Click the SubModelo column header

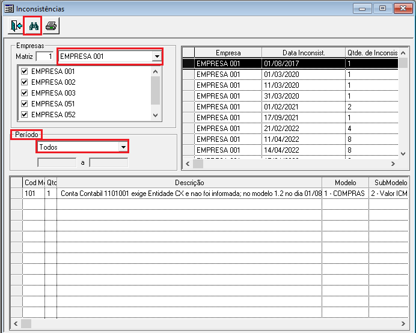pos(389,183)
